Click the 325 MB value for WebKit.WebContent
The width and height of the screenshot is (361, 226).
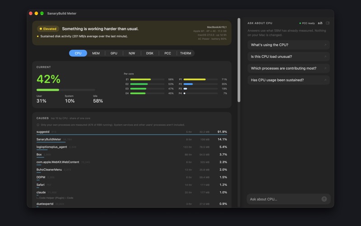tap(205, 162)
